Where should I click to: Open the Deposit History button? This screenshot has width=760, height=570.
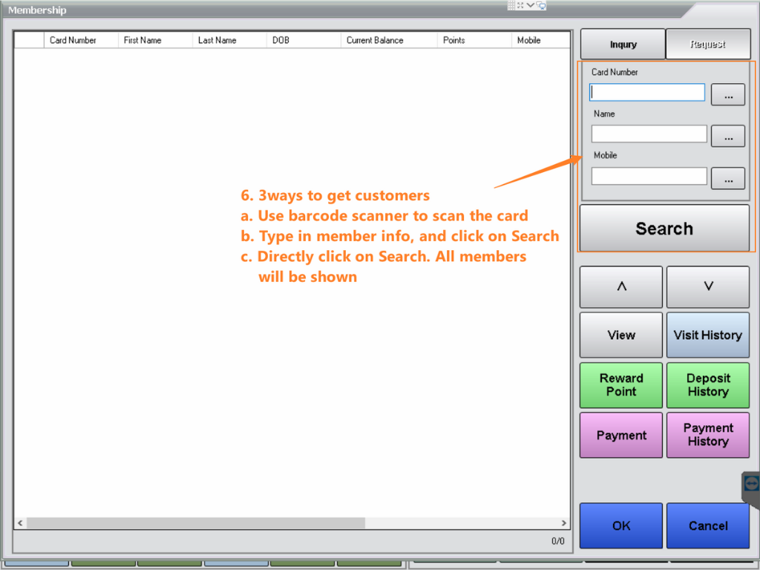[707, 385]
